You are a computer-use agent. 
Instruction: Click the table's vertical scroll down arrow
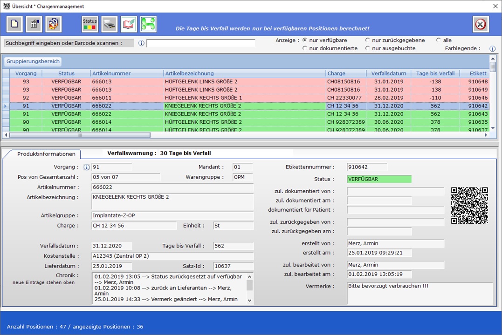(x=493, y=128)
